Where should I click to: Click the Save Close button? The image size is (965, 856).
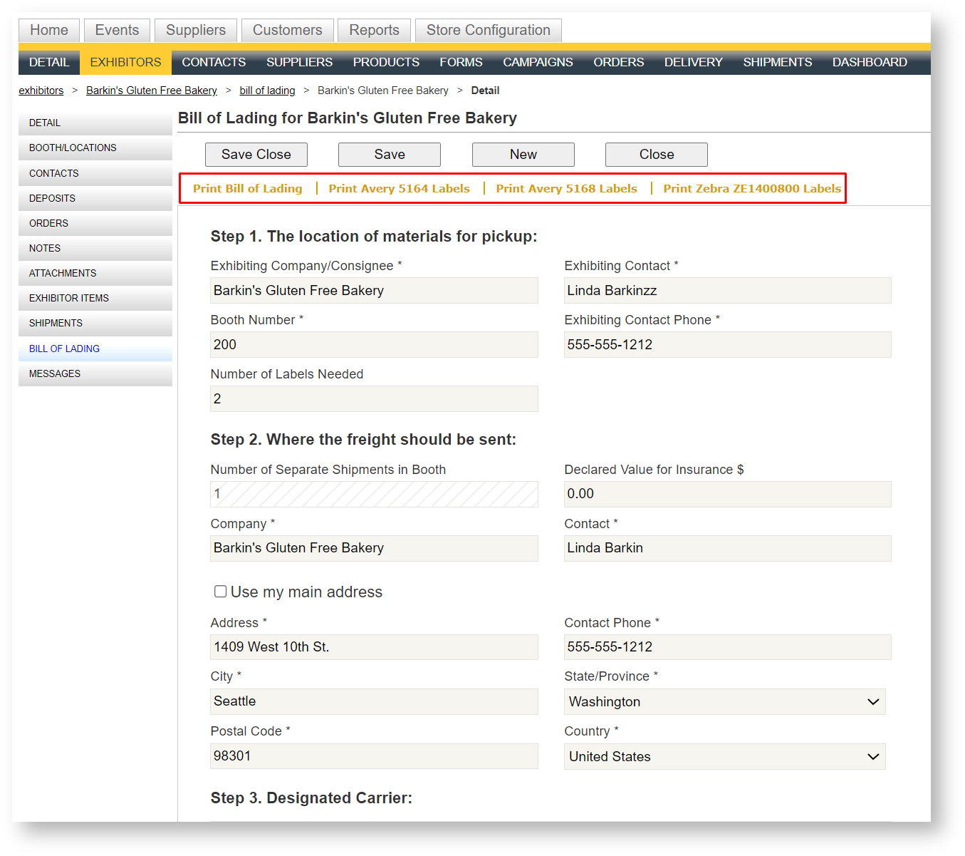click(256, 154)
